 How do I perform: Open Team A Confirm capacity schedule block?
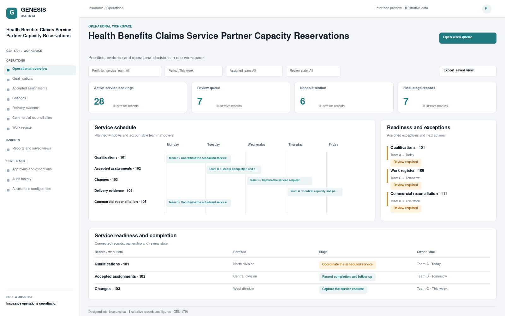[315, 191]
